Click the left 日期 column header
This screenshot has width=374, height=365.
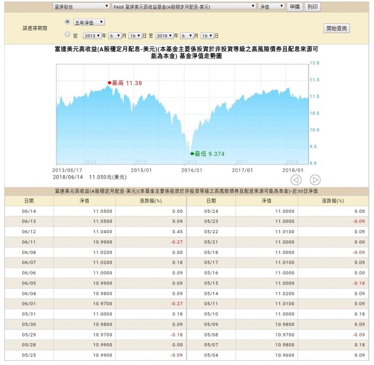coord(29,201)
